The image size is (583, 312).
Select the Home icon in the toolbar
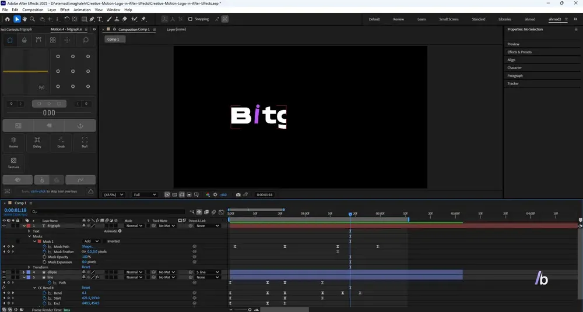click(8, 19)
